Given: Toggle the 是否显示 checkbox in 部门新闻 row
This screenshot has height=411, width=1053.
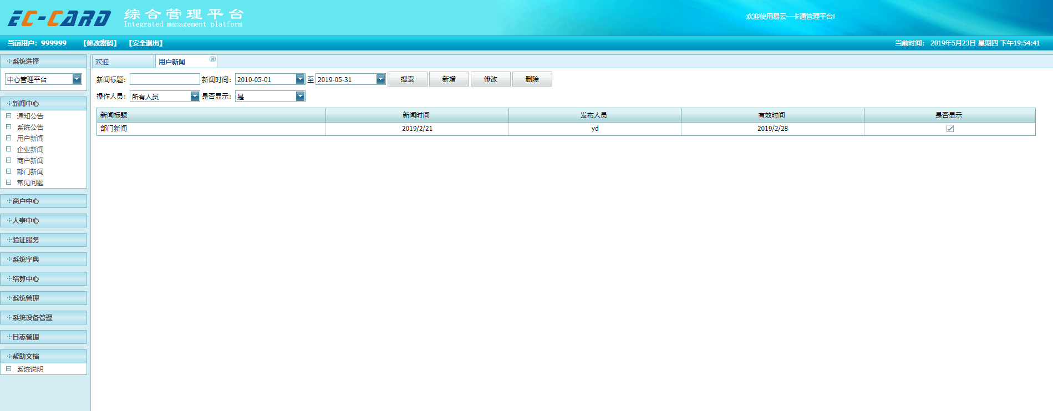Looking at the screenshot, I should (x=950, y=129).
